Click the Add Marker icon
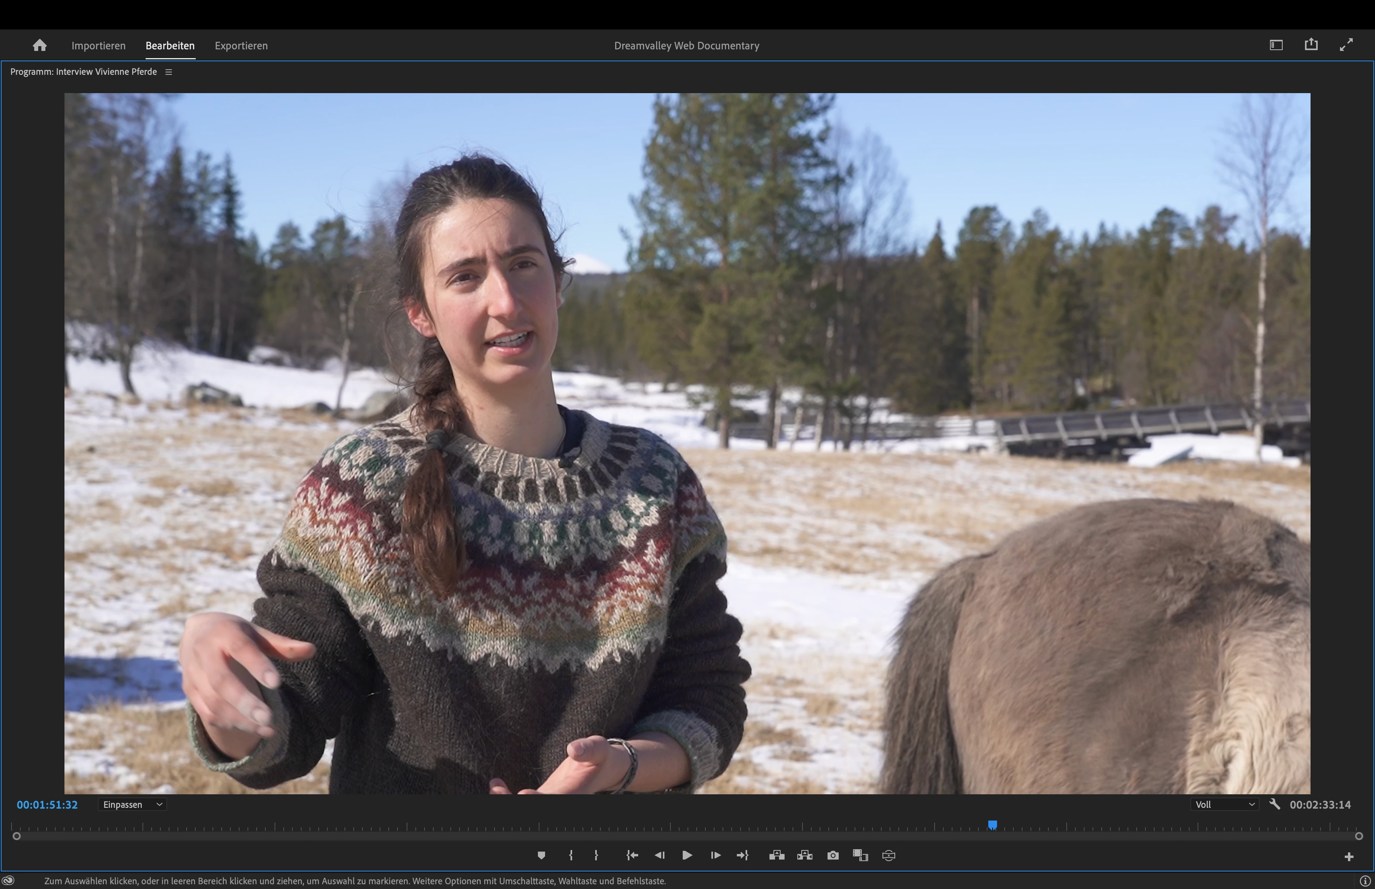 541,856
